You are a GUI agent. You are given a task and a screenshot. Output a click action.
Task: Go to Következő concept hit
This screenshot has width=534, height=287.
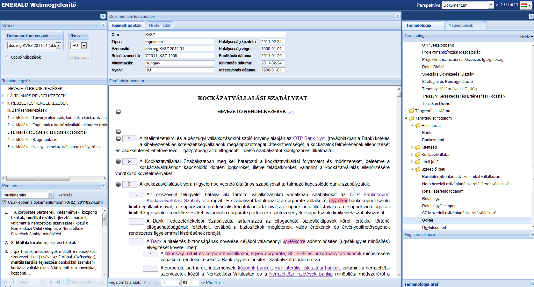pos(212,283)
